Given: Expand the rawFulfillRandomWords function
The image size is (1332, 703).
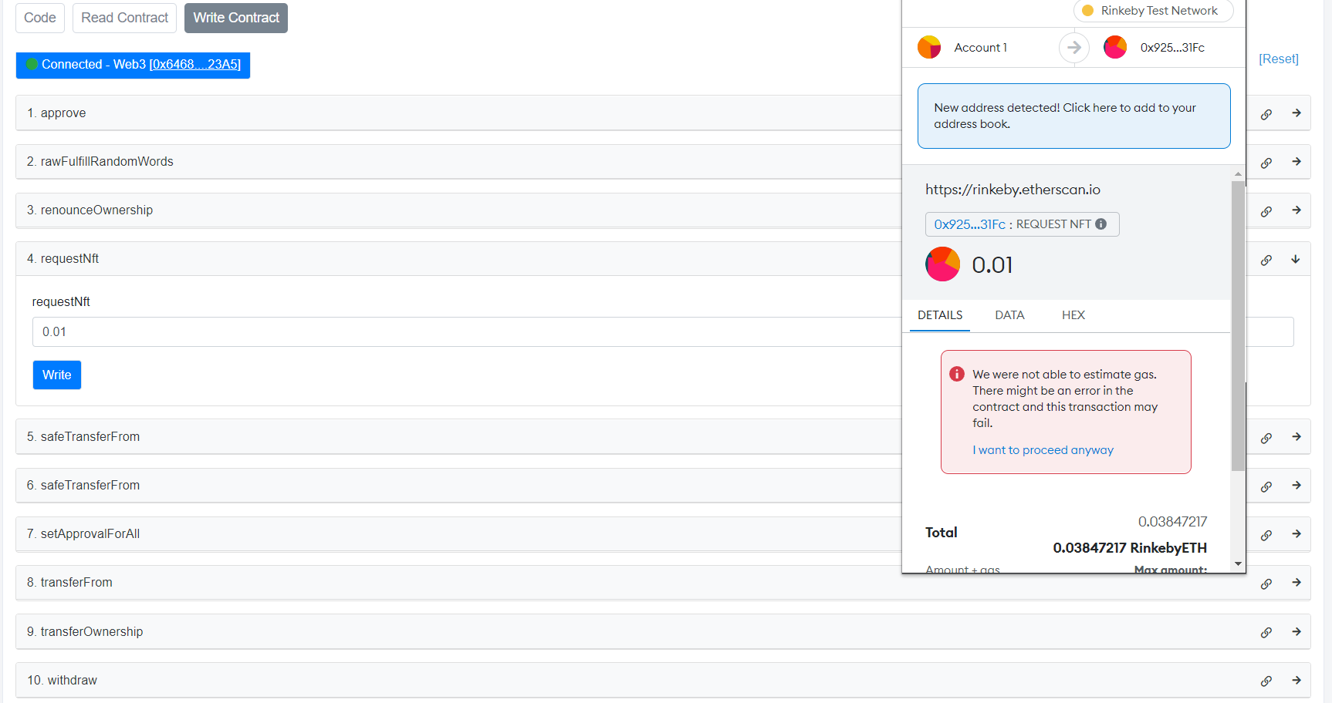Looking at the screenshot, I should [x=1297, y=161].
